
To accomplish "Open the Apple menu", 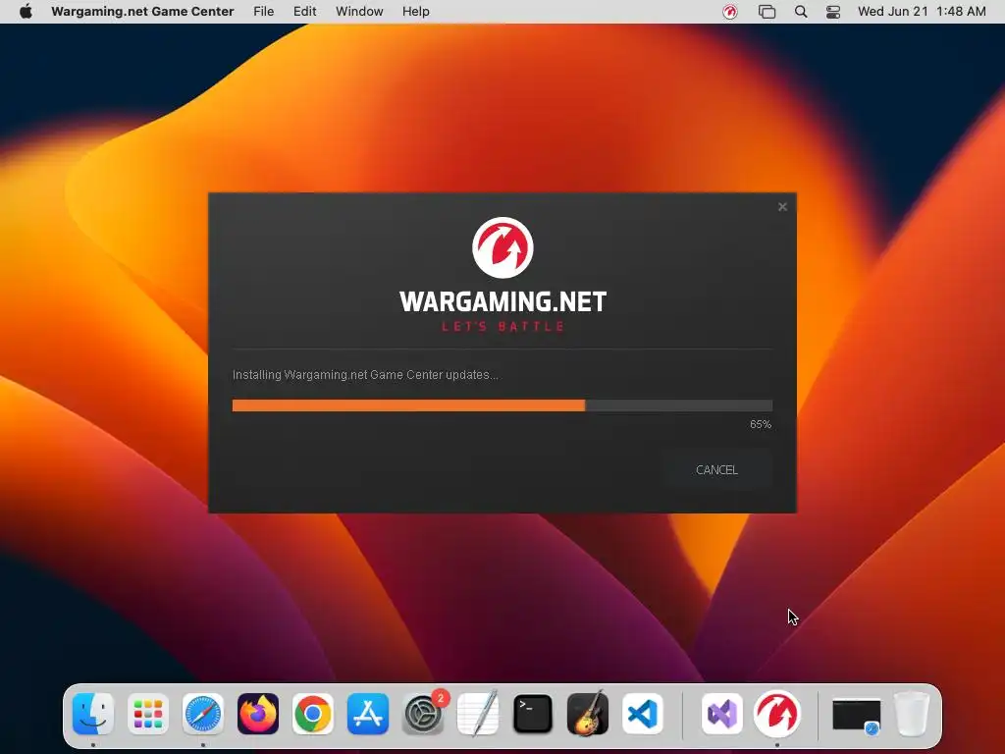I will tap(26, 12).
